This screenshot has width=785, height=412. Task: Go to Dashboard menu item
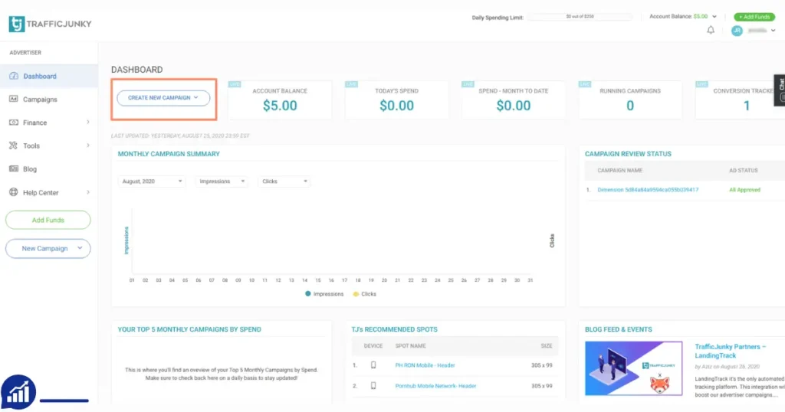pyautogui.click(x=48, y=76)
